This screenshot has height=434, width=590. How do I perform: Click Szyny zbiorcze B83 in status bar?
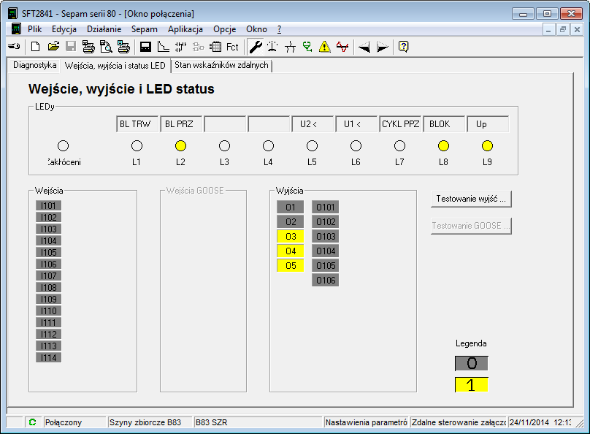pos(145,422)
